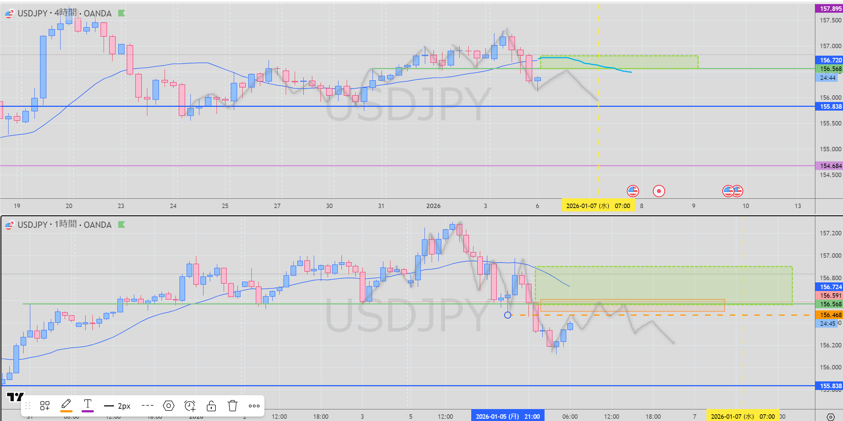The height and width of the screenshot is (421, 843).
Task: Click the pencil line color tool
Action: pos(66,405)
